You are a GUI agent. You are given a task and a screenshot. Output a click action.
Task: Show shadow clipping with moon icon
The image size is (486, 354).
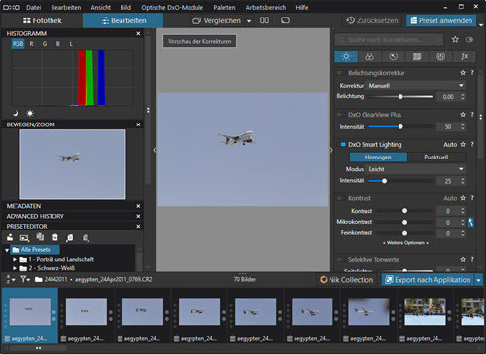point(16,113)
